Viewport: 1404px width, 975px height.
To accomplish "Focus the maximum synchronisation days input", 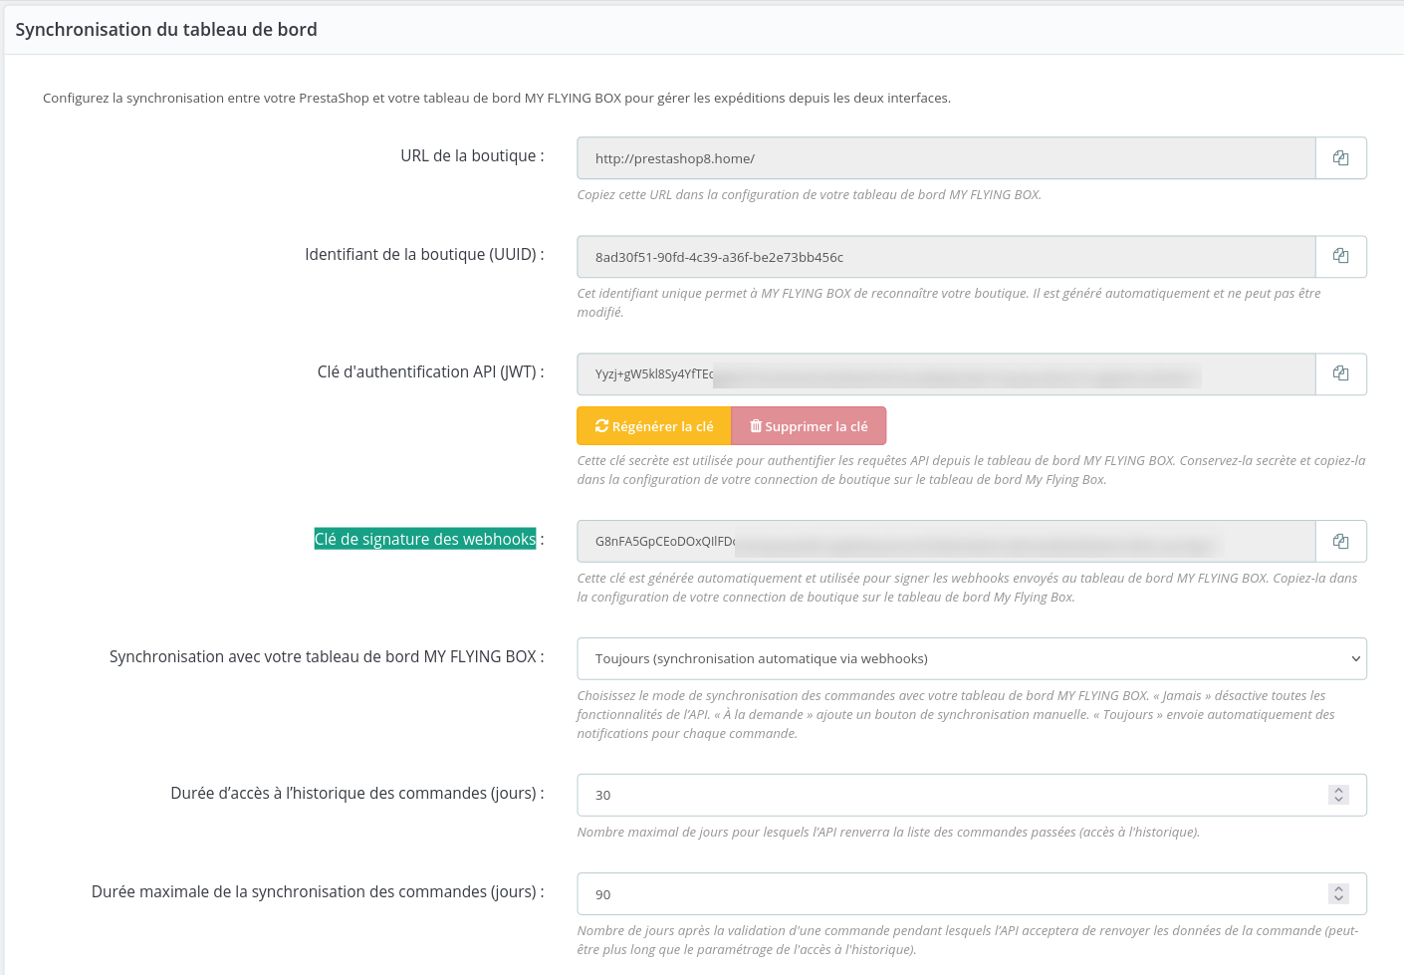I will coord(946,894).
